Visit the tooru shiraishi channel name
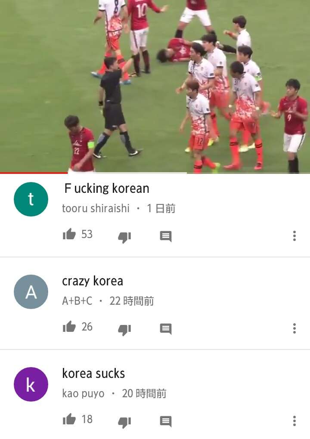 click(x=96, y=208)
